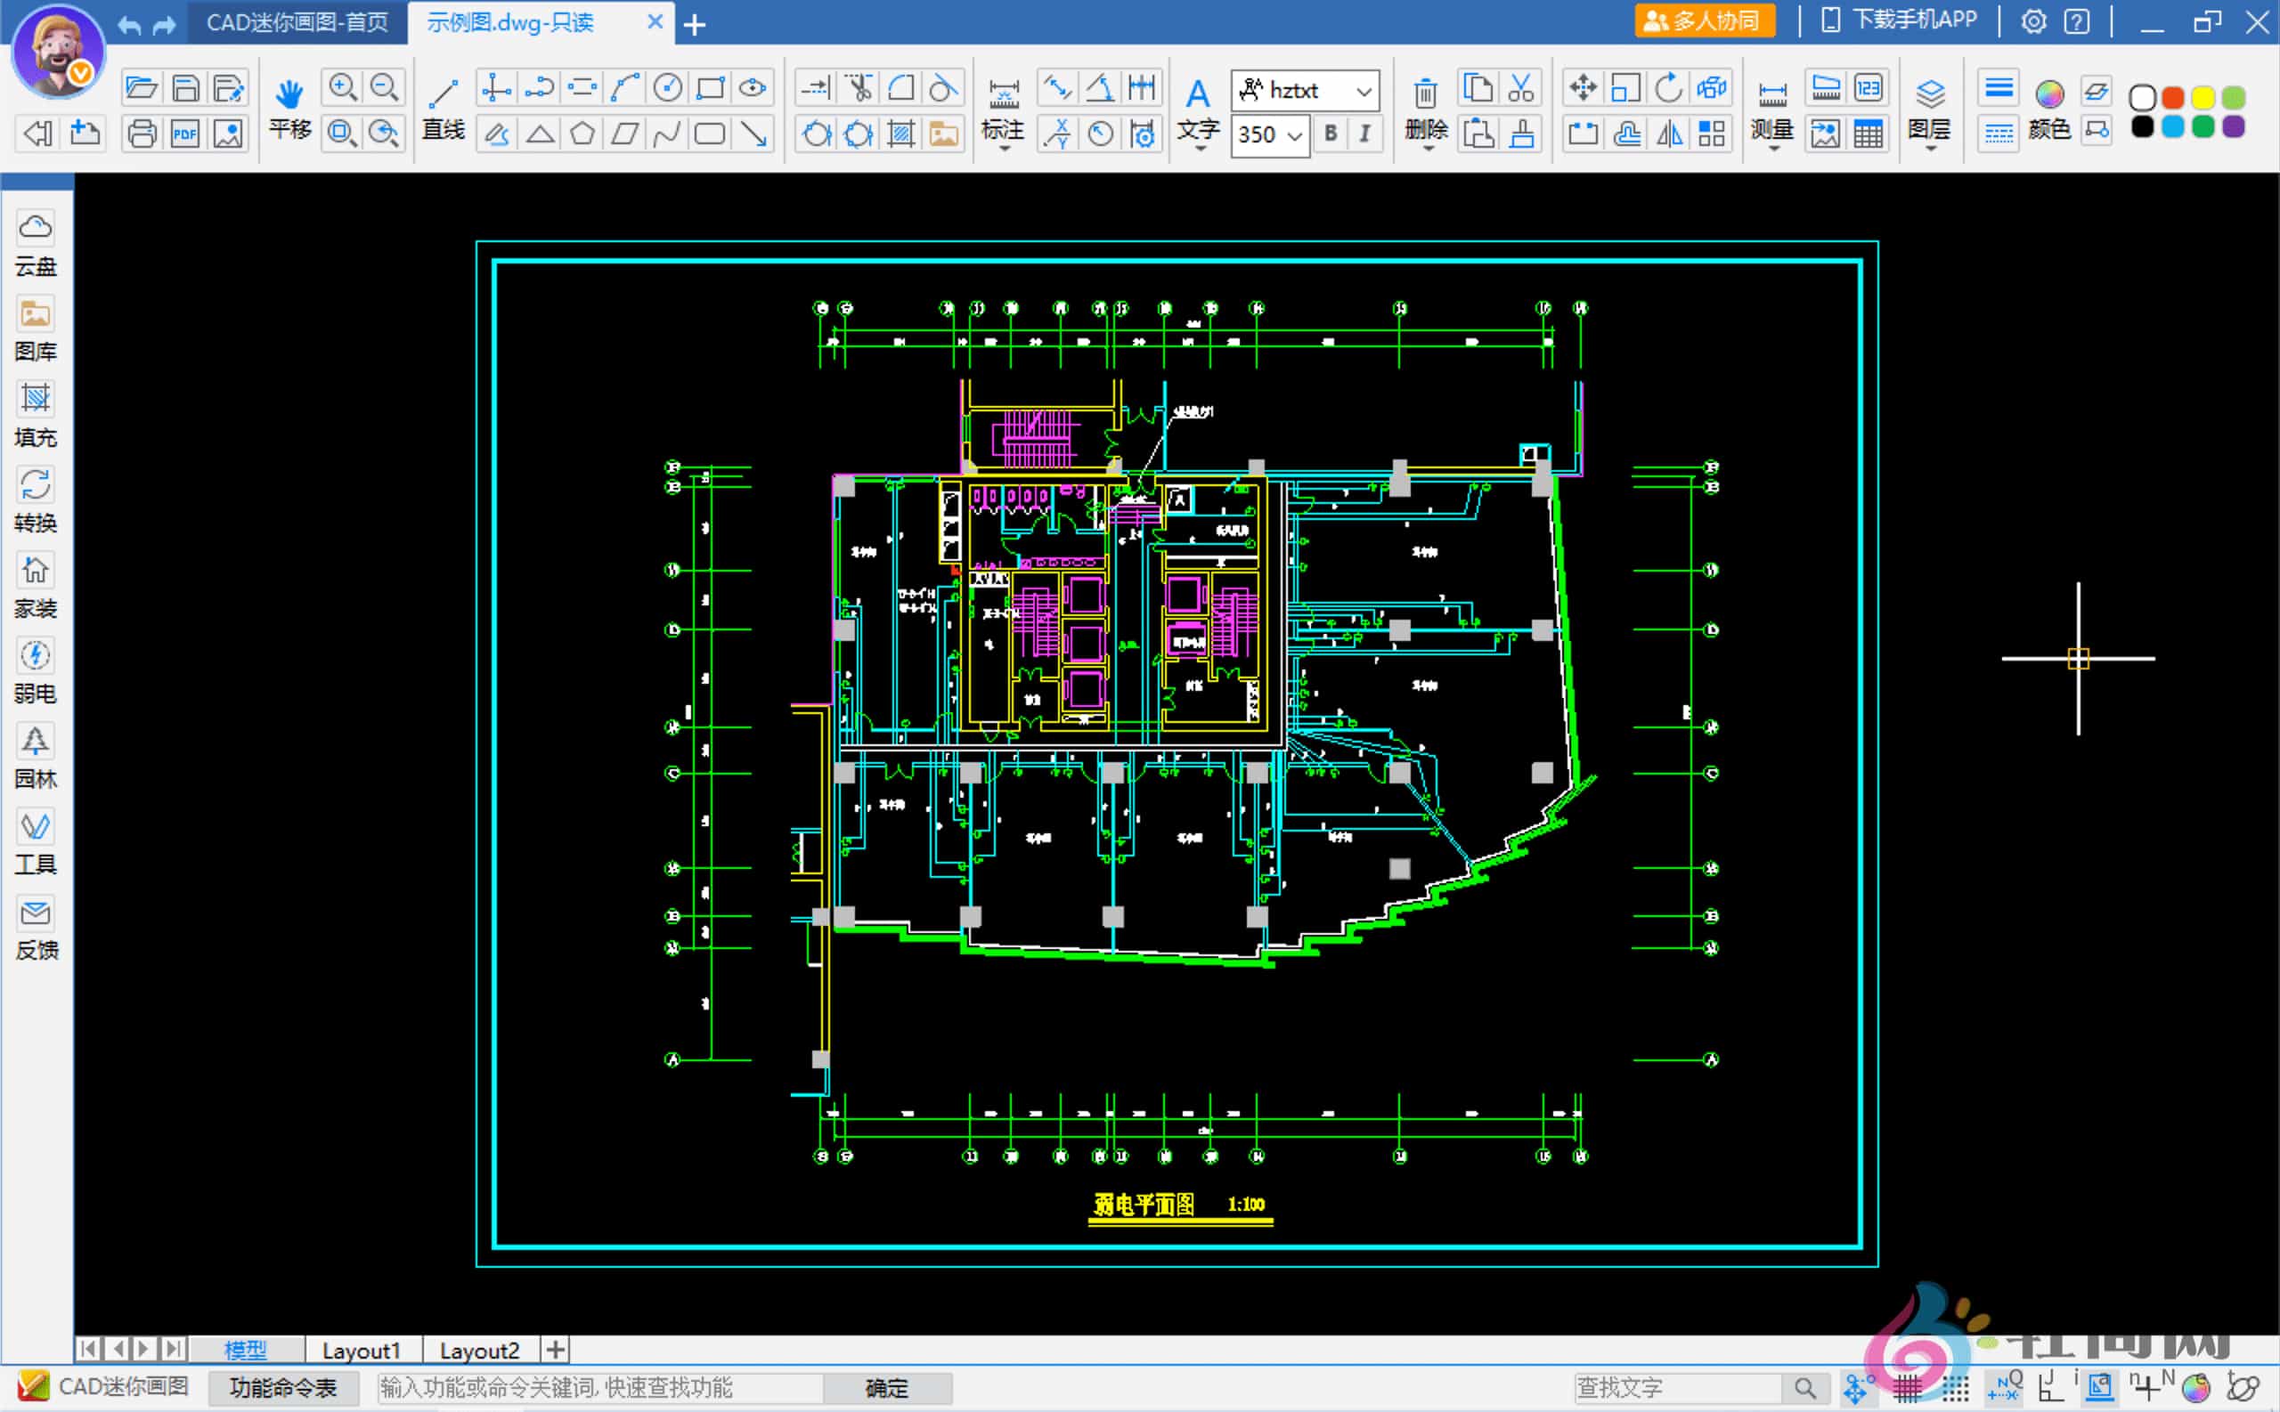This screenshot has width=2280, height=1412.
Task: Toggle bold text formatting
Action: click(1330, 134)
